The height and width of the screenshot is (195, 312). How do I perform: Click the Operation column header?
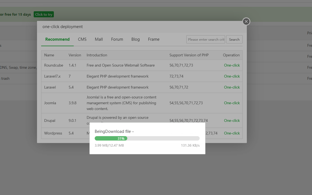click(231, 55)
